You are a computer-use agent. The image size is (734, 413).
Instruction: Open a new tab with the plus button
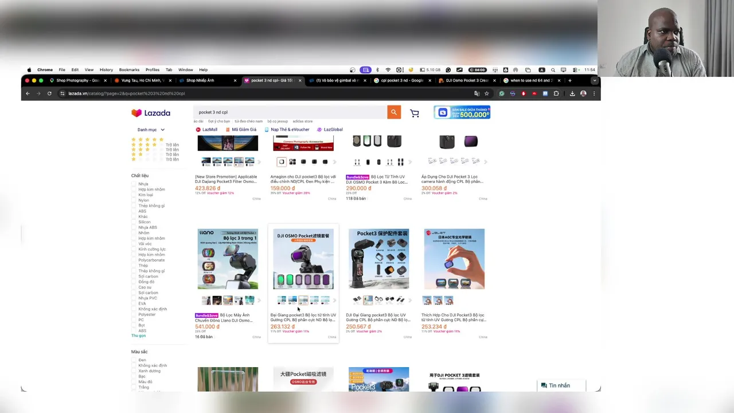569,80
